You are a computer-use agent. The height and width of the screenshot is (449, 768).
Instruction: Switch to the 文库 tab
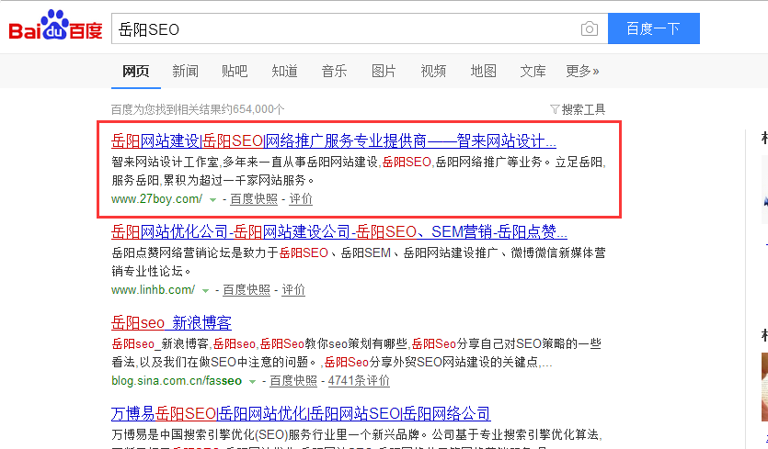[533, 72]
